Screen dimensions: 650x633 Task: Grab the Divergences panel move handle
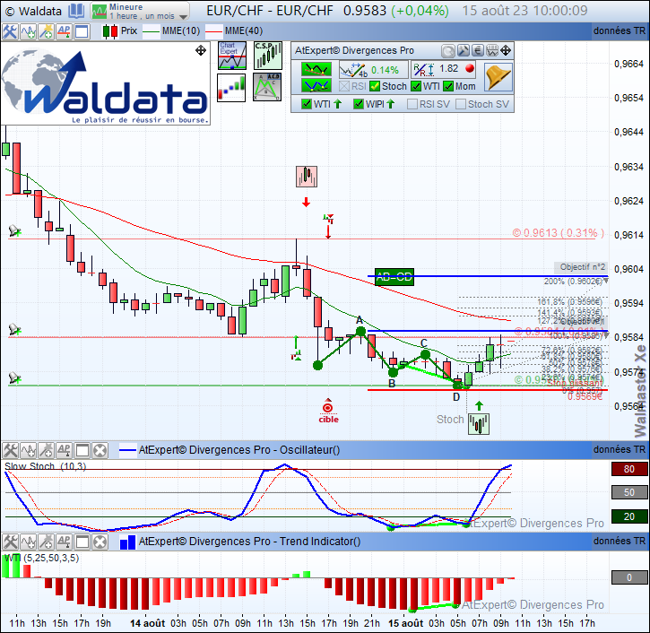coord(506,50)
